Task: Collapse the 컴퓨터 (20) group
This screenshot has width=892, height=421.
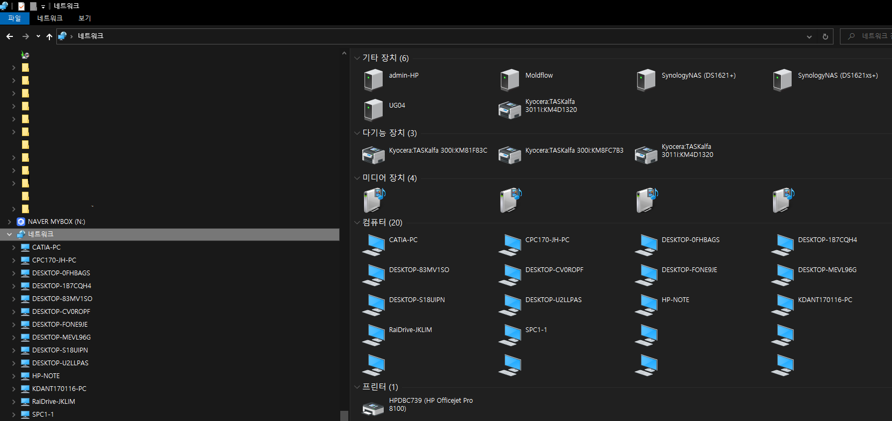Action: pos(357,222)
